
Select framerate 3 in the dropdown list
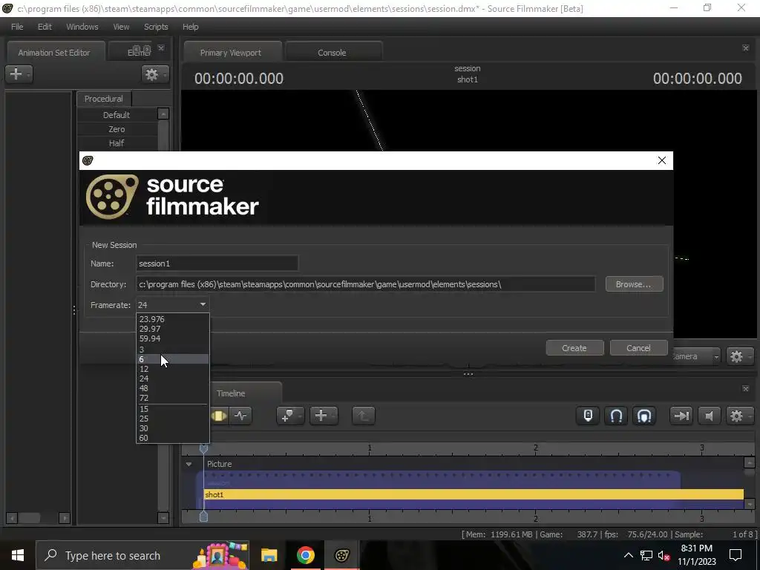click(x=172, y=349)
